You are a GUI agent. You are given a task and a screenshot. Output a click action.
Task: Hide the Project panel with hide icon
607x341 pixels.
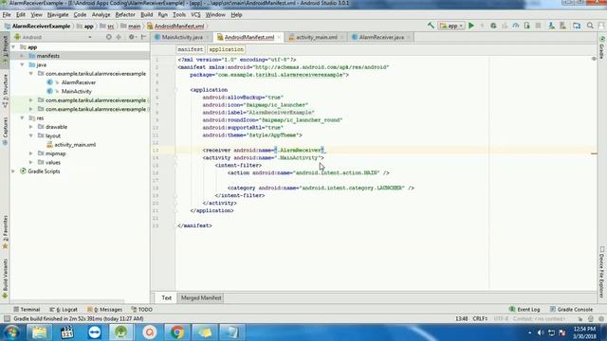pos(143,37)
